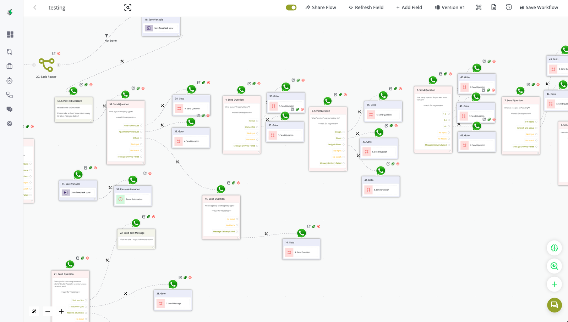Screen dimensions: 568x322
Task: Check Villa/Townhouse option on node 58
Action: click(131, 125)
